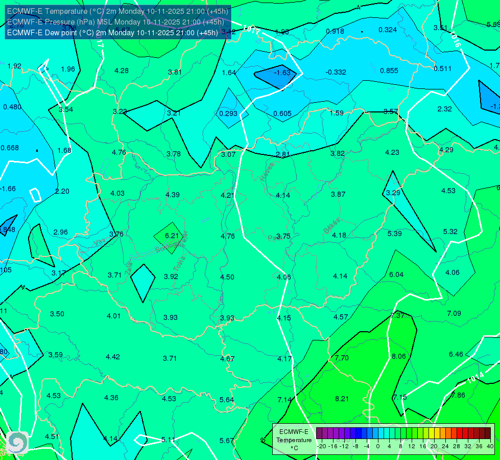Click the 4.50 temperature value
The image size is (500, 460).
pos(227,277)
